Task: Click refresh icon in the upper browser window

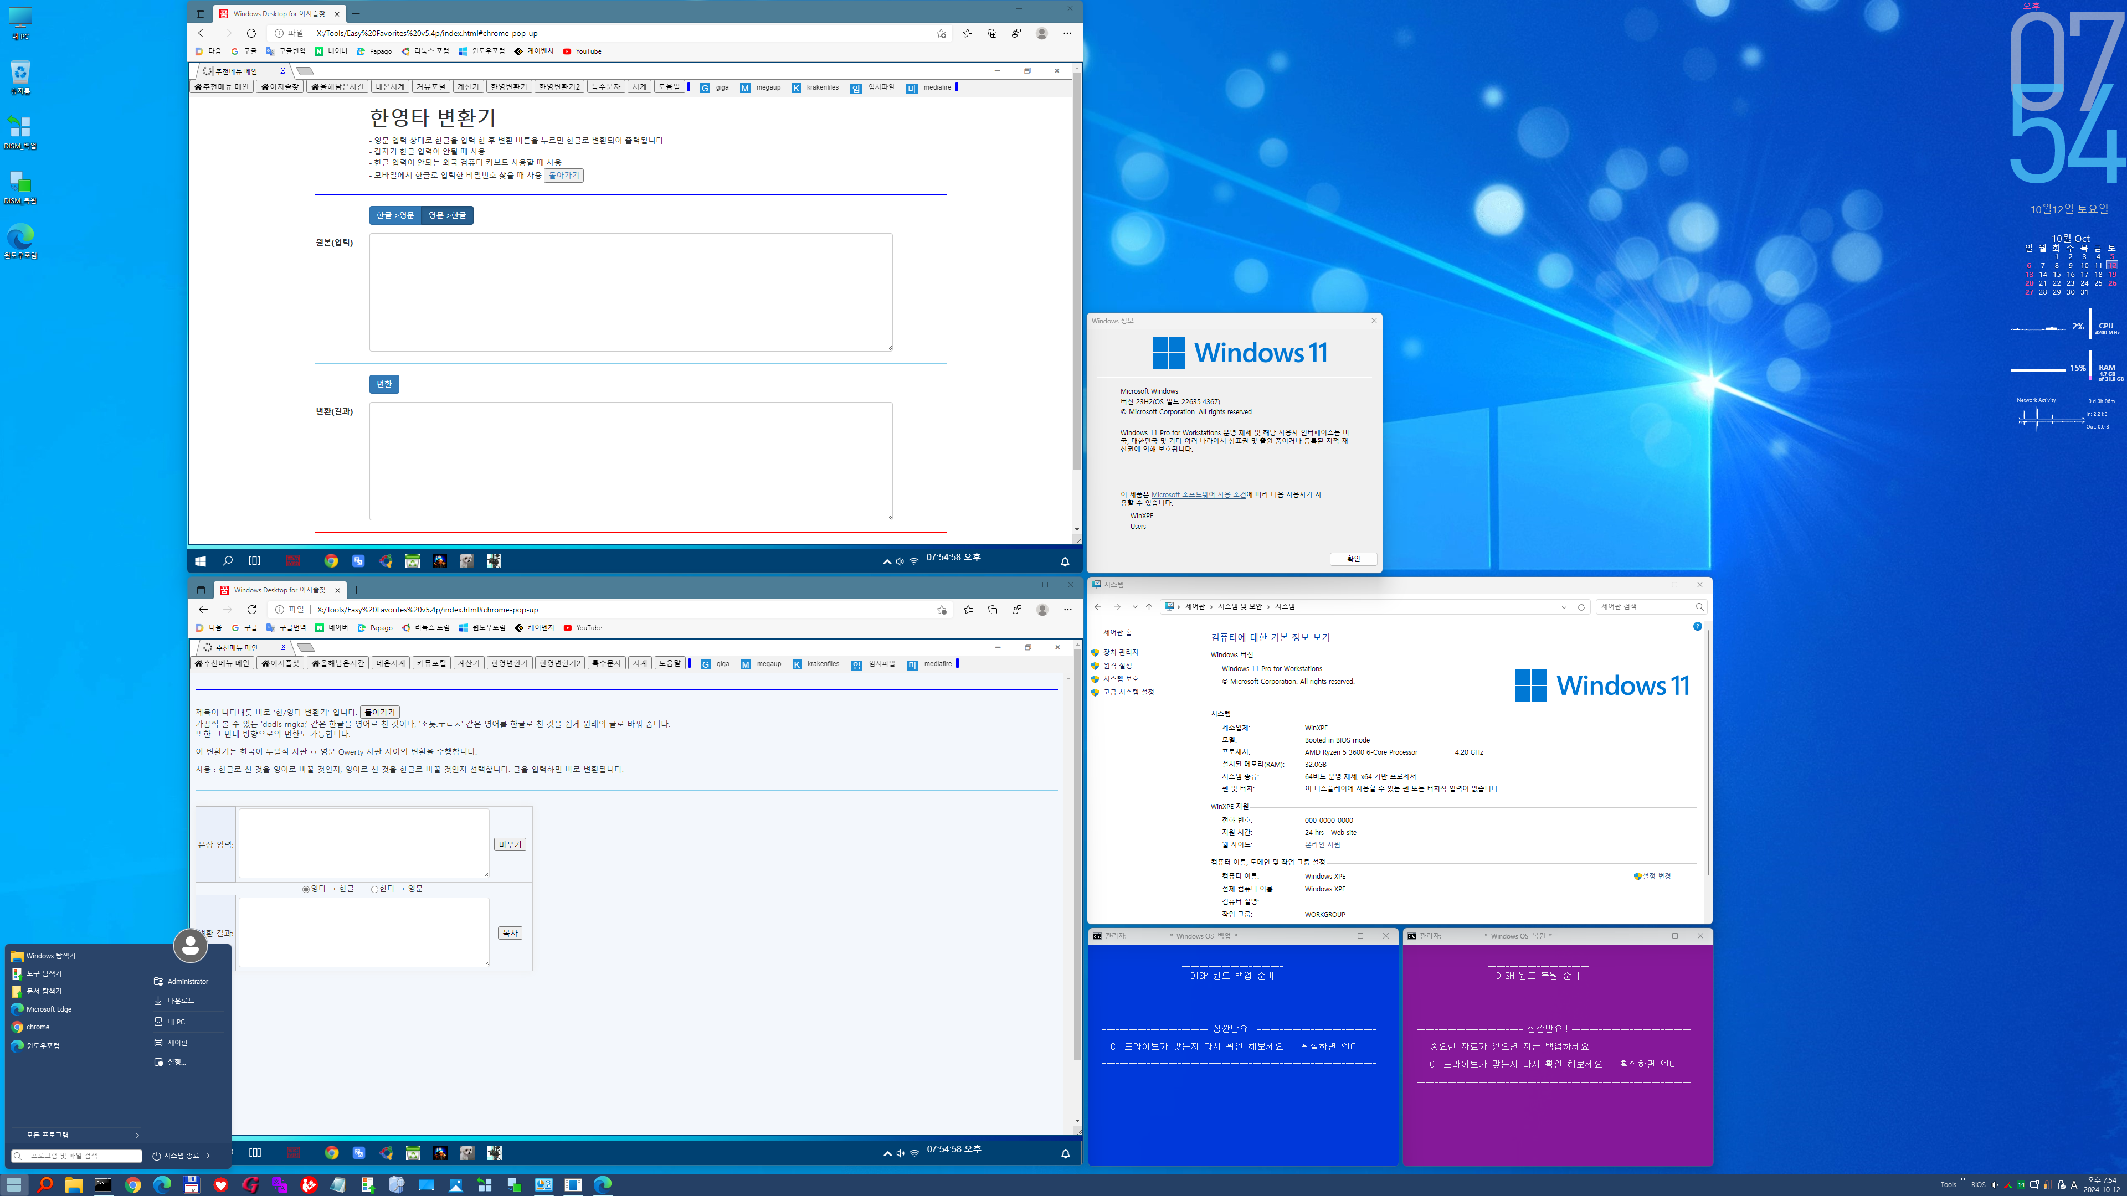Action: (251, 33)
